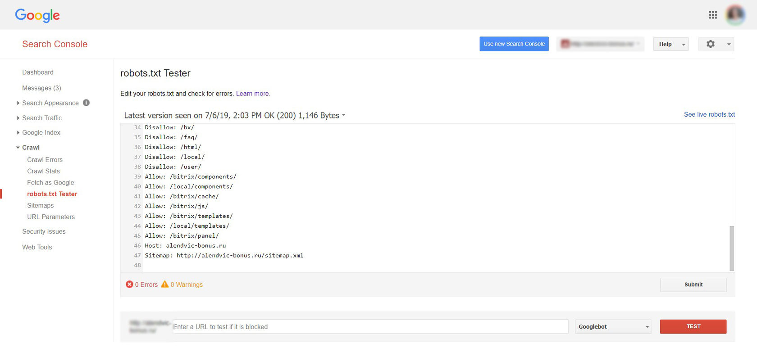Open See live robots.txt link
The width and height of the screenshot is (757, 357).
click(x=709, y=114)
